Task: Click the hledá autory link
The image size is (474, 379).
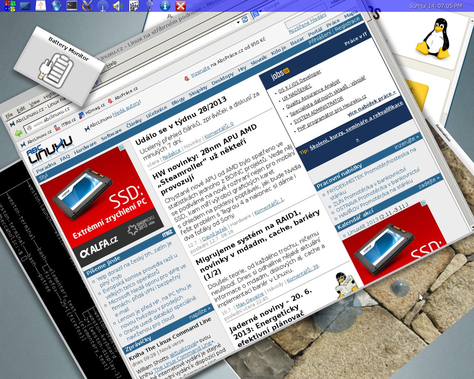Action: [126, 109]
